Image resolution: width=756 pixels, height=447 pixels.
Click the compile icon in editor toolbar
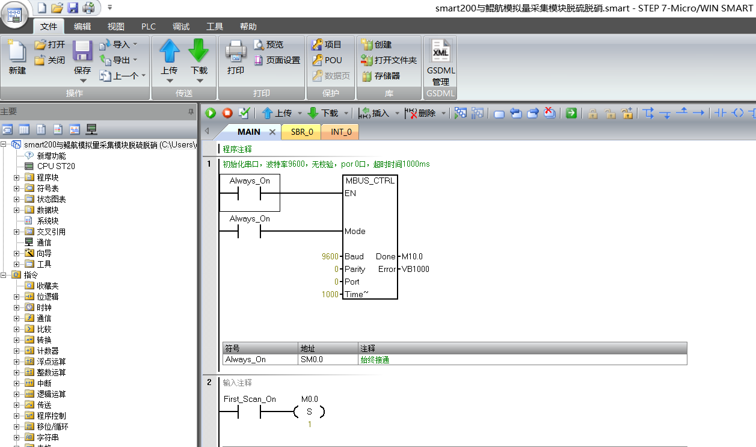(x=244, y=113)
